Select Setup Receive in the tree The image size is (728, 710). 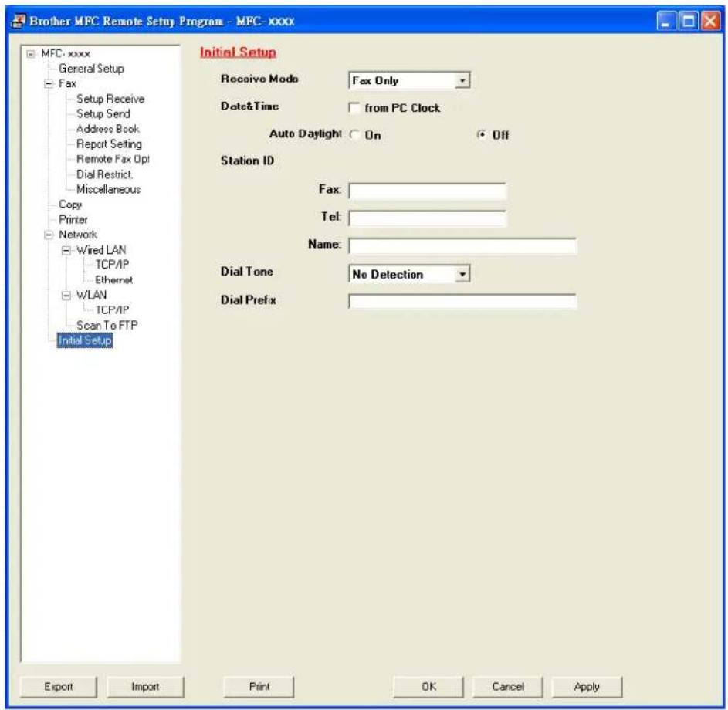(110, 99)
